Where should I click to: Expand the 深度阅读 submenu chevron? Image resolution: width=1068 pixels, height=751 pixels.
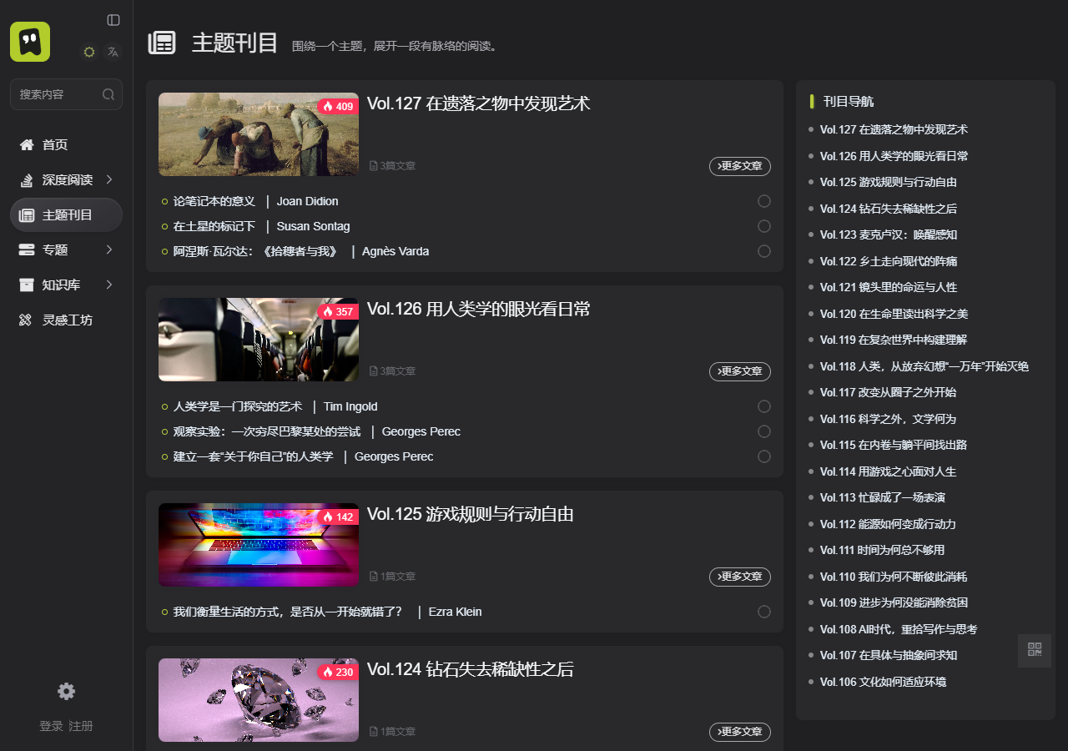click(x=109, y=179)
